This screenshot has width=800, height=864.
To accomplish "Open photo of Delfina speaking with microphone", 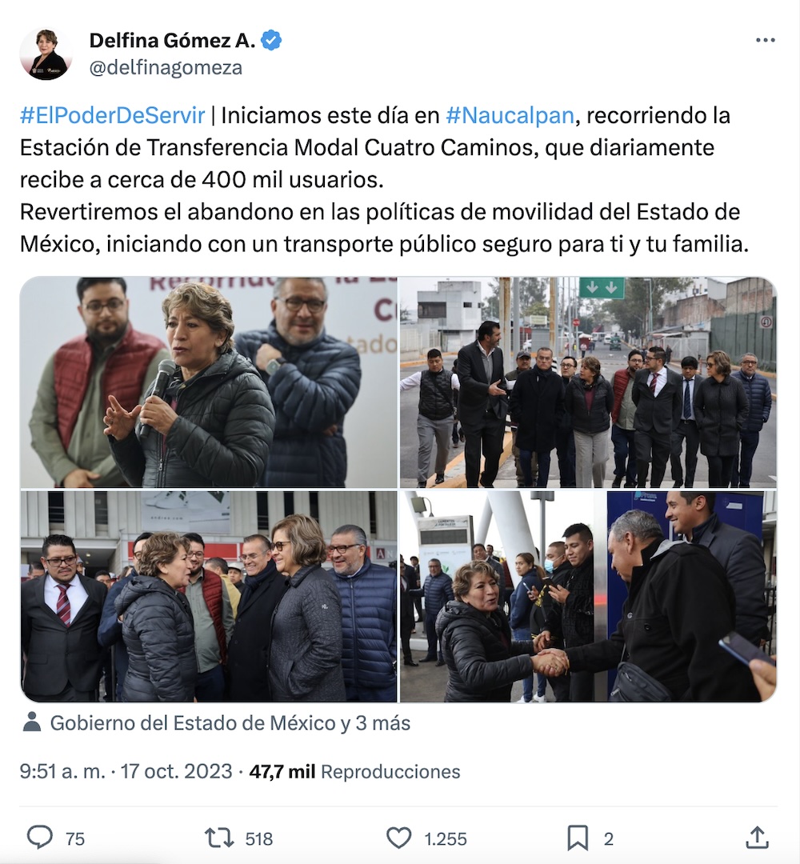I will pyautogui.click(x=208, y=382).
